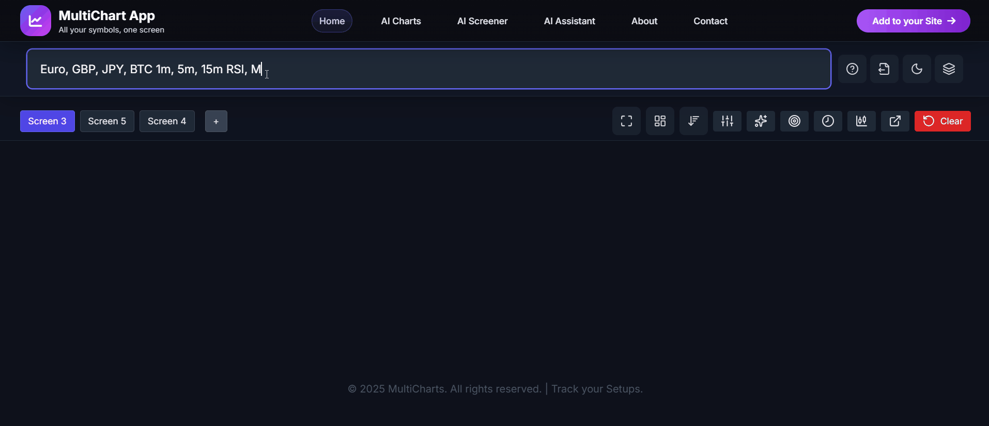Screen dimensions: 989x426
Task: Click the fullscreen expand icon
Action: pyautogui.click(x=626, y=121)
